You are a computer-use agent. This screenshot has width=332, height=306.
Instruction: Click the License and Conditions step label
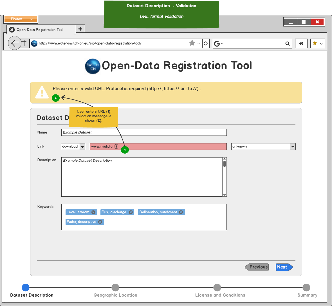click(x=220, y=295)
